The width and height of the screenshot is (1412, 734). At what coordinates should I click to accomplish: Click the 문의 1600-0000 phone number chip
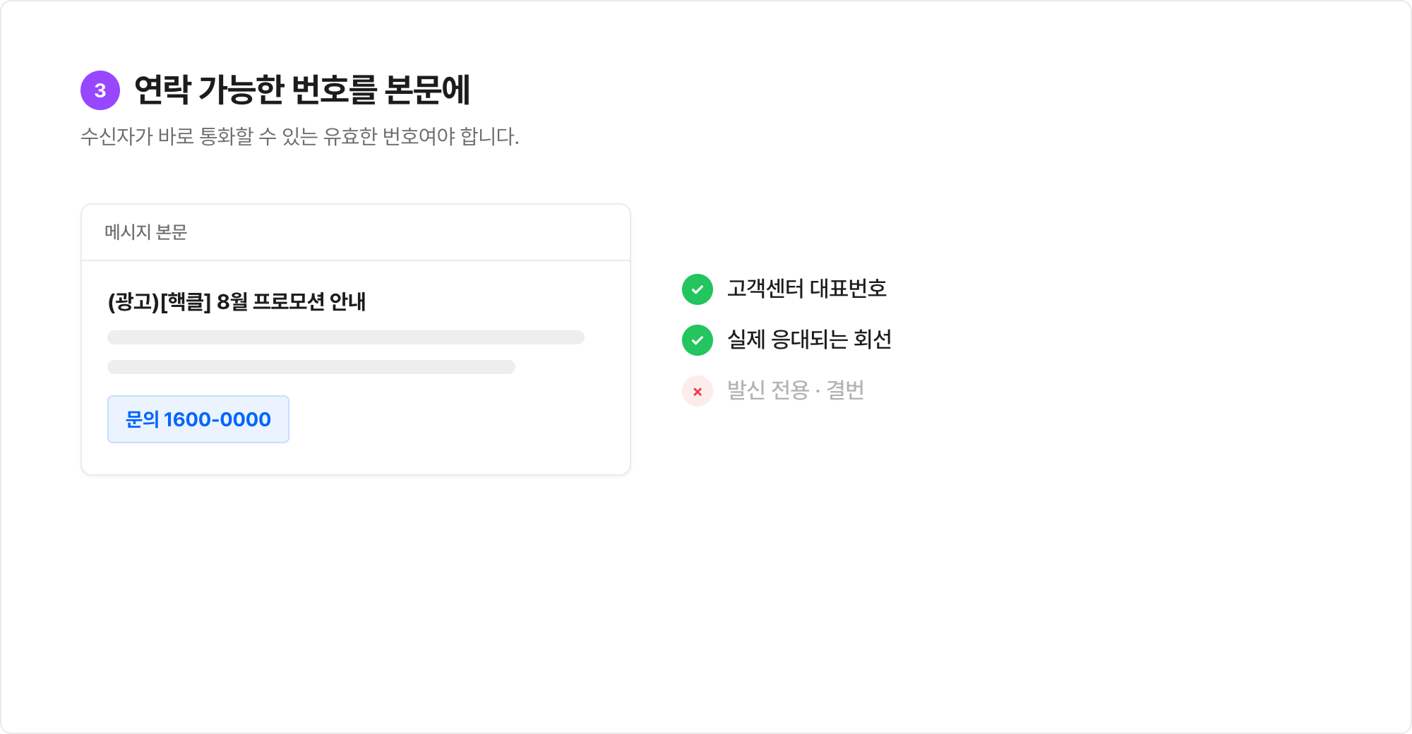pyautogui.click(x=198, y=419)
